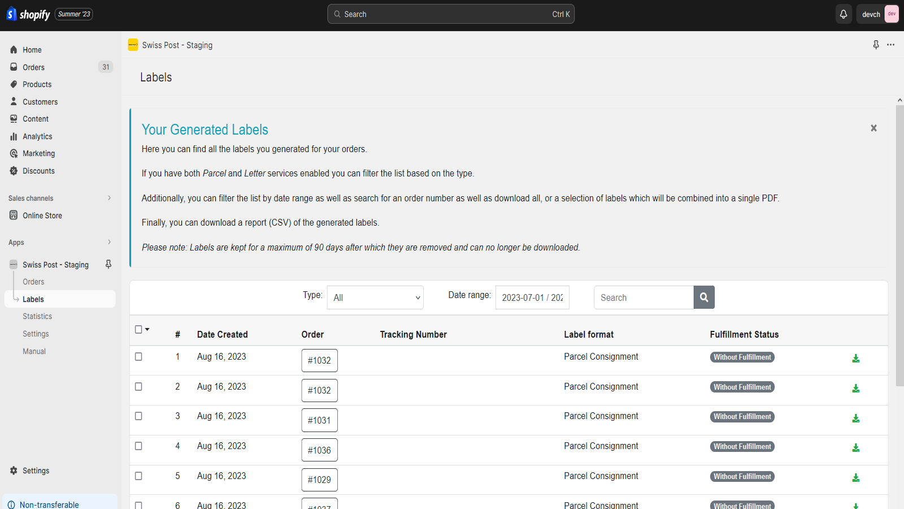The height and width of the screenshot is (509, 904).
Task: Click the notifications bell icon
Action: coord(843,14)
